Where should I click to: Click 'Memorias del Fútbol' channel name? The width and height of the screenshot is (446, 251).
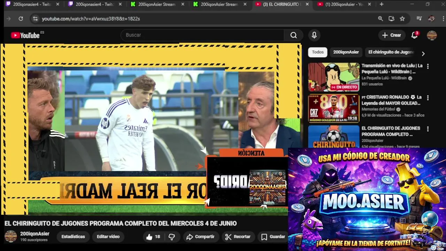tap(378, 109)
